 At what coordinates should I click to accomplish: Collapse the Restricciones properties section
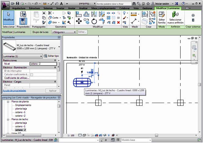coord(55,60)
